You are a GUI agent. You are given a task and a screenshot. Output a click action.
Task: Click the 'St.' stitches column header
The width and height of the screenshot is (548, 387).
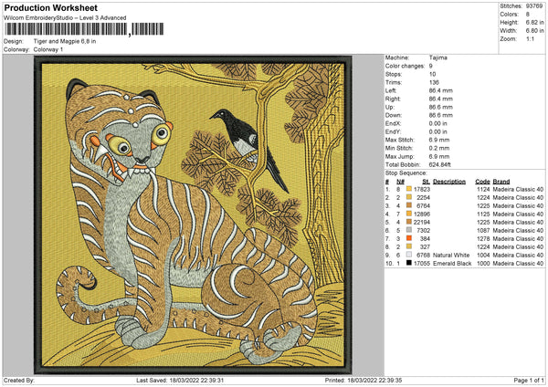pos(426,182)
